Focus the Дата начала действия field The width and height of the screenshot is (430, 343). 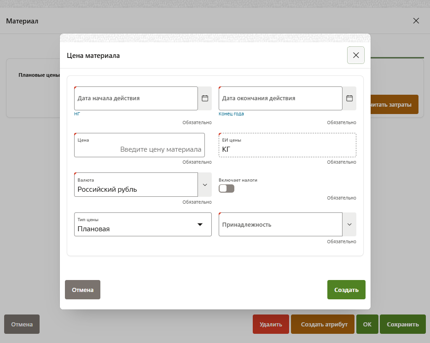pyautogui.click(x=136, y=98)
